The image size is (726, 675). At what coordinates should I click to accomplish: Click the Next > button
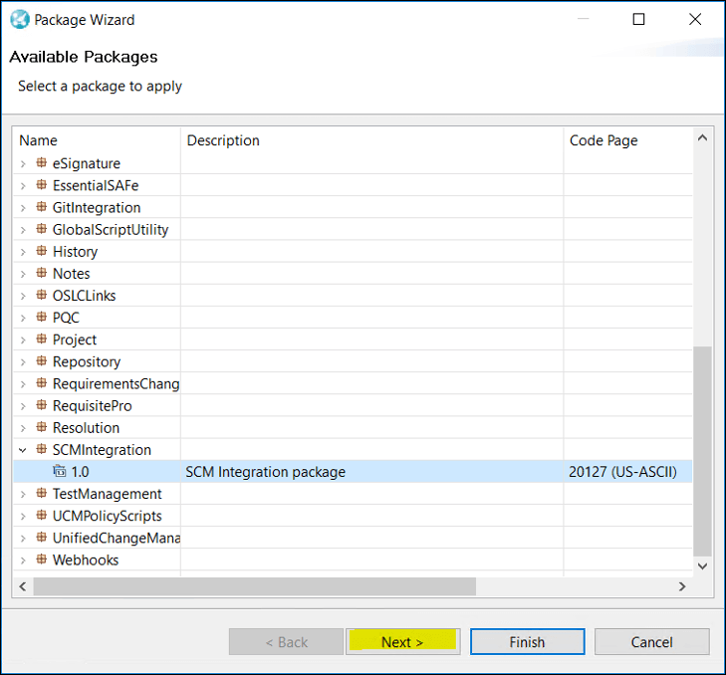(402, 642)
